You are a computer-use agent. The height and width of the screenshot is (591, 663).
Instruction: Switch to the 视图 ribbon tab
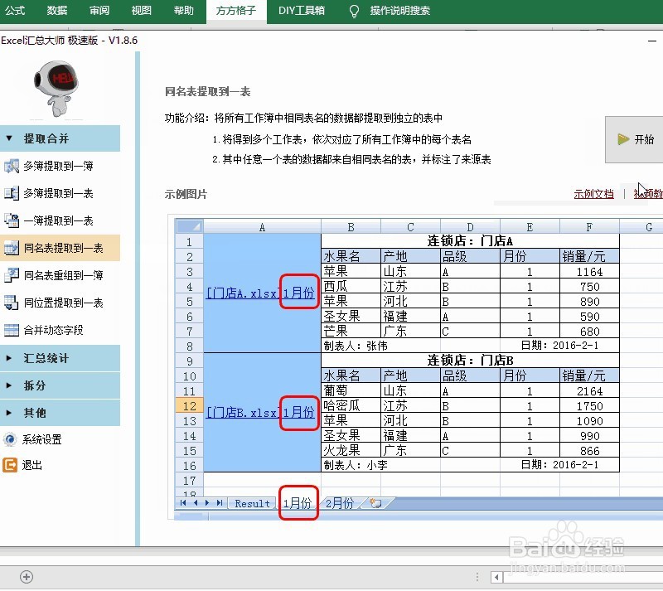coord(141,11)
